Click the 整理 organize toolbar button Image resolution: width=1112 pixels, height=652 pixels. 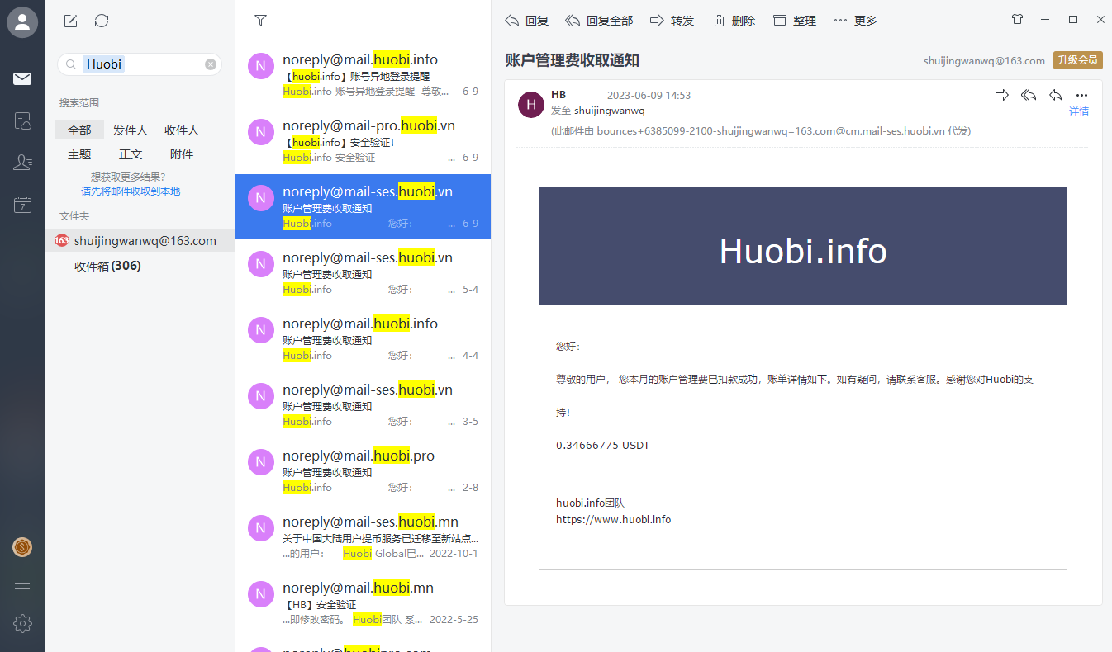point(795,21)
